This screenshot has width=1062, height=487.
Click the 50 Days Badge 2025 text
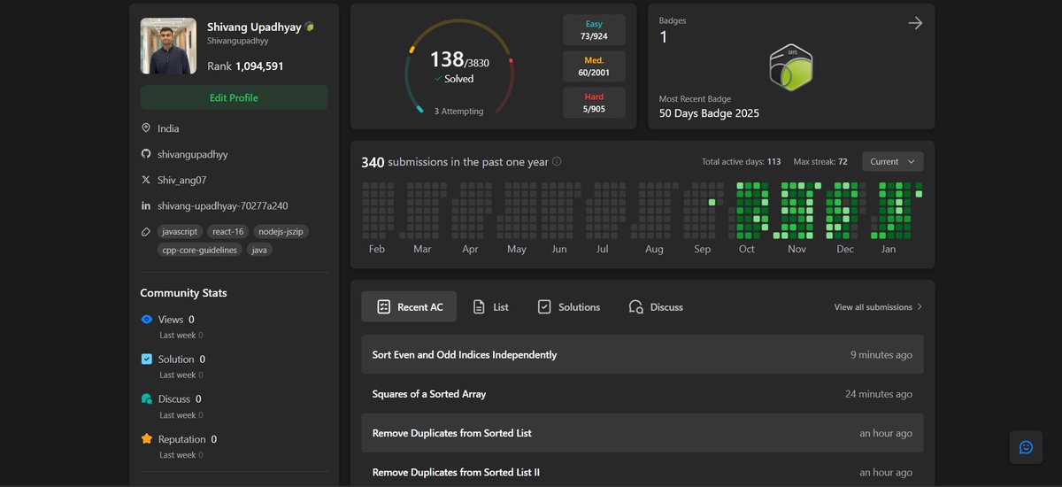(709, 113)
